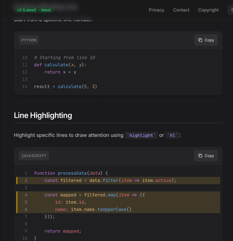Open the Contact link
Image resolution: width=233 pixels, height=241 pixels.
pyautogui.click(x=181, y=10)
